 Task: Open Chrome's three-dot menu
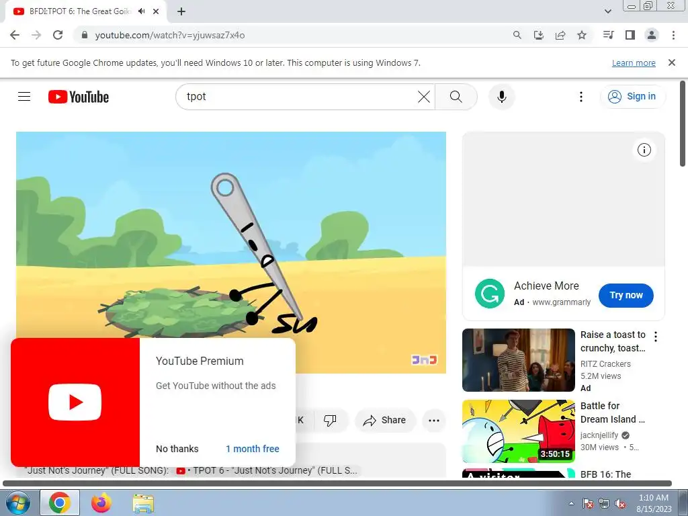point(673,35)
